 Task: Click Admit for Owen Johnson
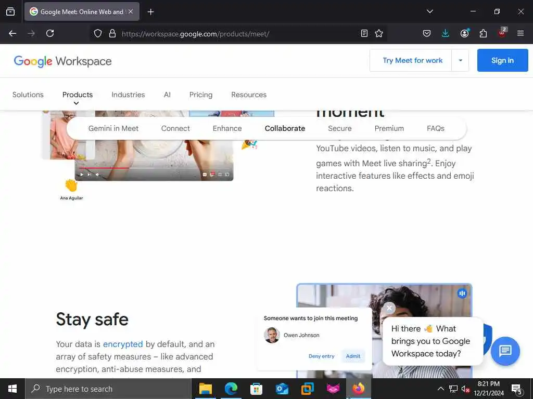[x=353, y=356]
